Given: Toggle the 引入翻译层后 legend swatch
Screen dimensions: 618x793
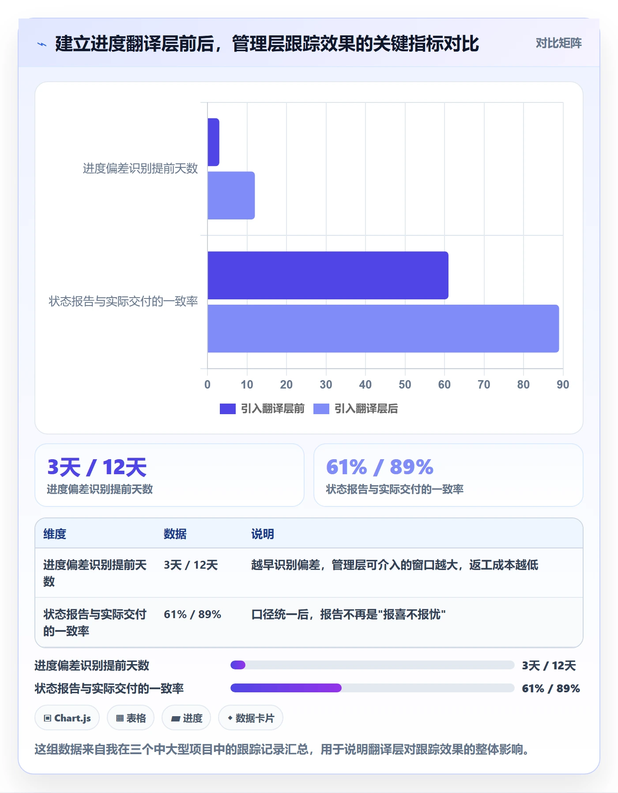Looking at the screenshot, I should click(x=321, y=409).
